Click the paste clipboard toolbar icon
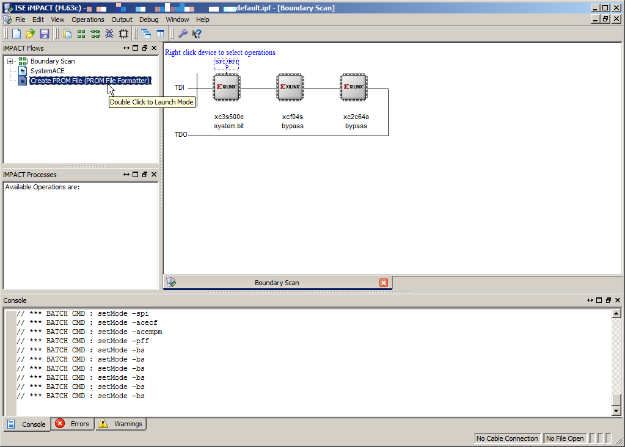Image resolution: width=625 pixels, height=447 pixels. pos(67,34)
